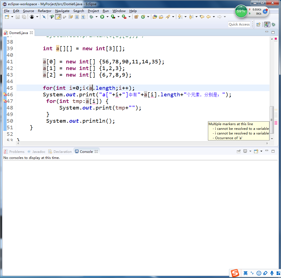Viewport: 281px width, 278px height.
Task: Click the Save All icon
Action: pos(24,17)
